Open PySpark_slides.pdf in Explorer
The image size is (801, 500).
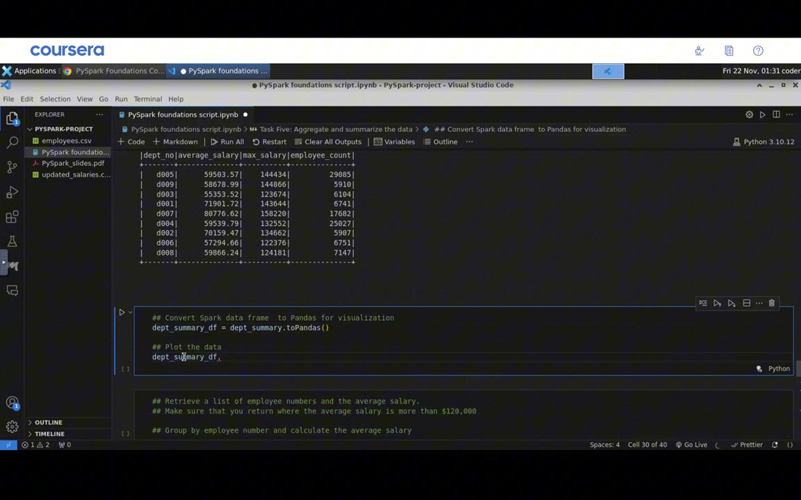click(x=72, y=163)
